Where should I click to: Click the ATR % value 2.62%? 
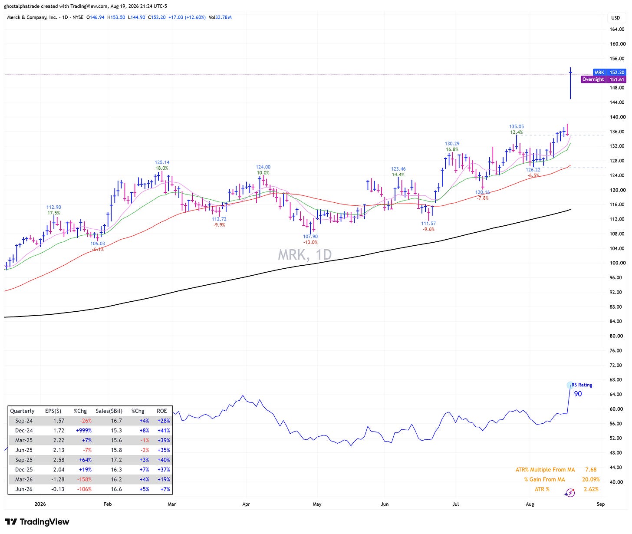(x=591, y=489)
